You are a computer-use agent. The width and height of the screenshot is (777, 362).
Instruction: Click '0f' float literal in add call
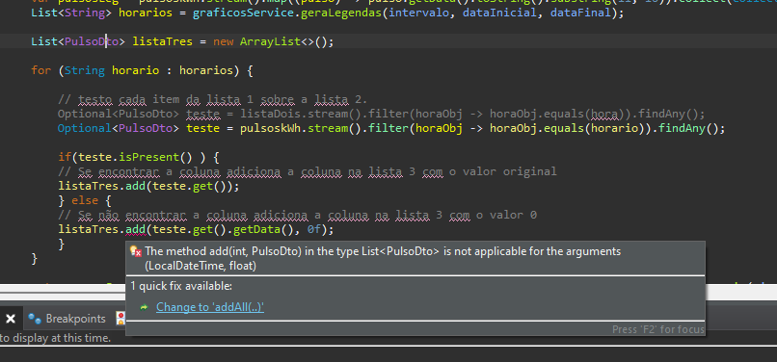coord(313,229)
